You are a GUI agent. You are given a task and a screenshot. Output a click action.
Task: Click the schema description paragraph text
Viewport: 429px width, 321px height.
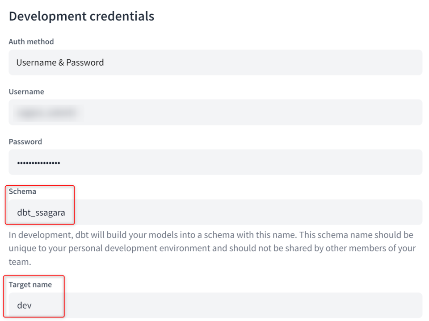(x=210, y=248)
